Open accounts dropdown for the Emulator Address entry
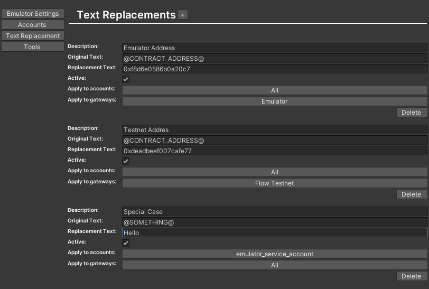 point(274,90)
